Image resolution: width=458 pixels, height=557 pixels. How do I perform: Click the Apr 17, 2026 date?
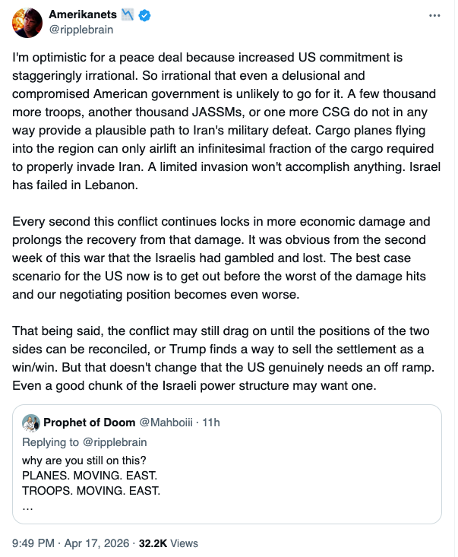105,543
